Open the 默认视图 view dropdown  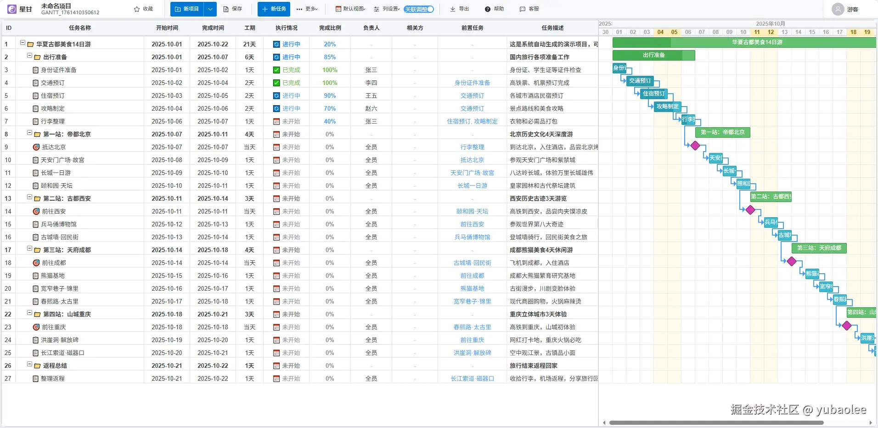350,9
